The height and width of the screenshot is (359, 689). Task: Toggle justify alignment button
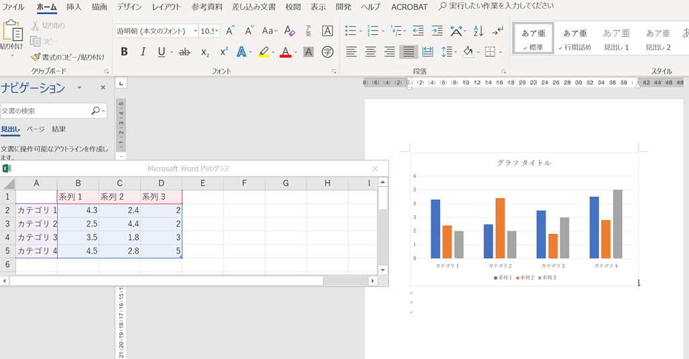(408, 52)
